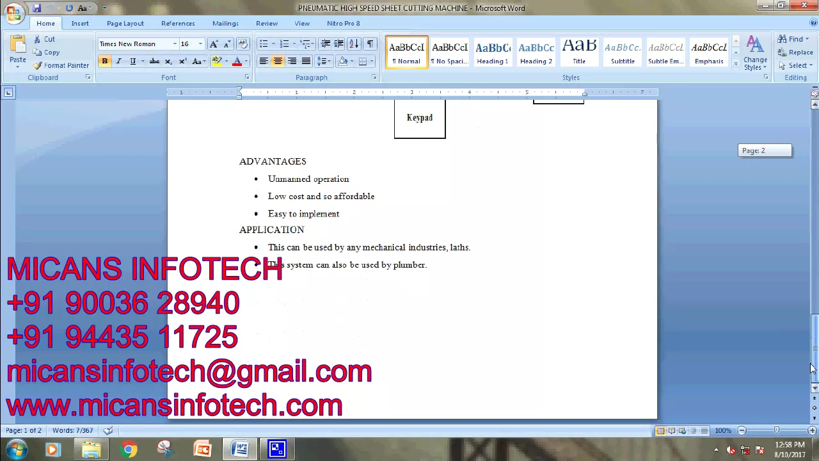Click the Windows Start button
Screen dimensions: 819x461
coord(15,449)
